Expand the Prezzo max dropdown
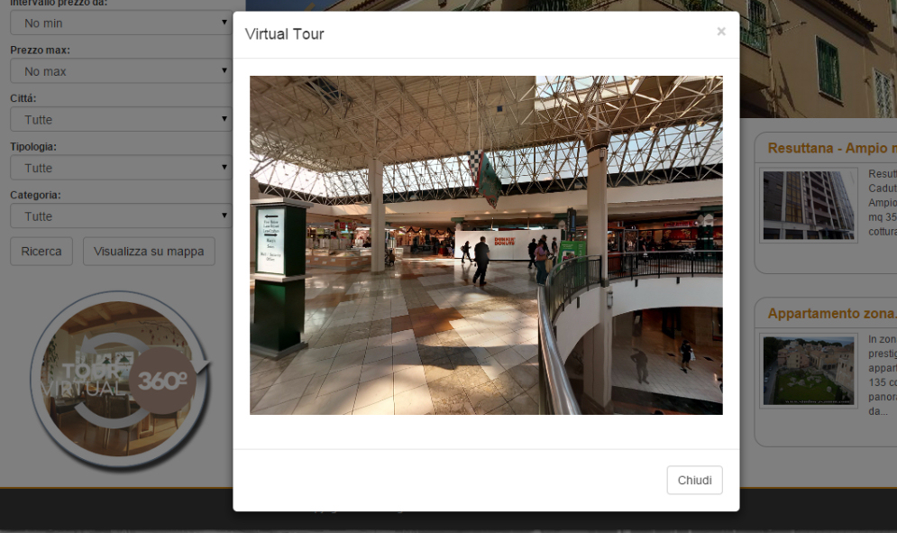Viewport: 897px width, 533px height. 121,71
